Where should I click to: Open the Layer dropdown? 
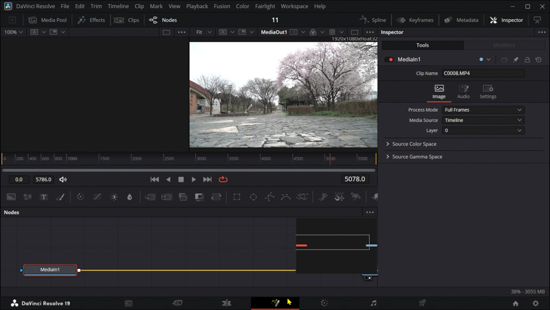[483, 130]
